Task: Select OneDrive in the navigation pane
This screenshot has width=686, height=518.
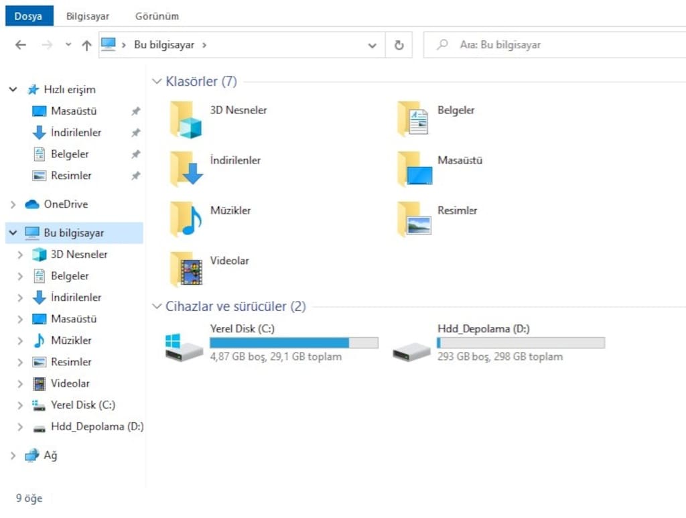Action: (x=66, y=204)
